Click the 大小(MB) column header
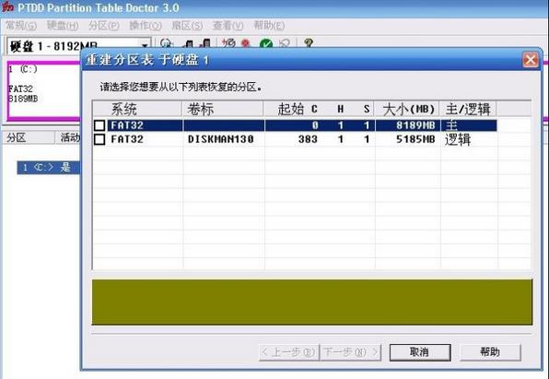The height and width of the screenshot is (379, 549). pyautogui.click(x=407, y=109)
